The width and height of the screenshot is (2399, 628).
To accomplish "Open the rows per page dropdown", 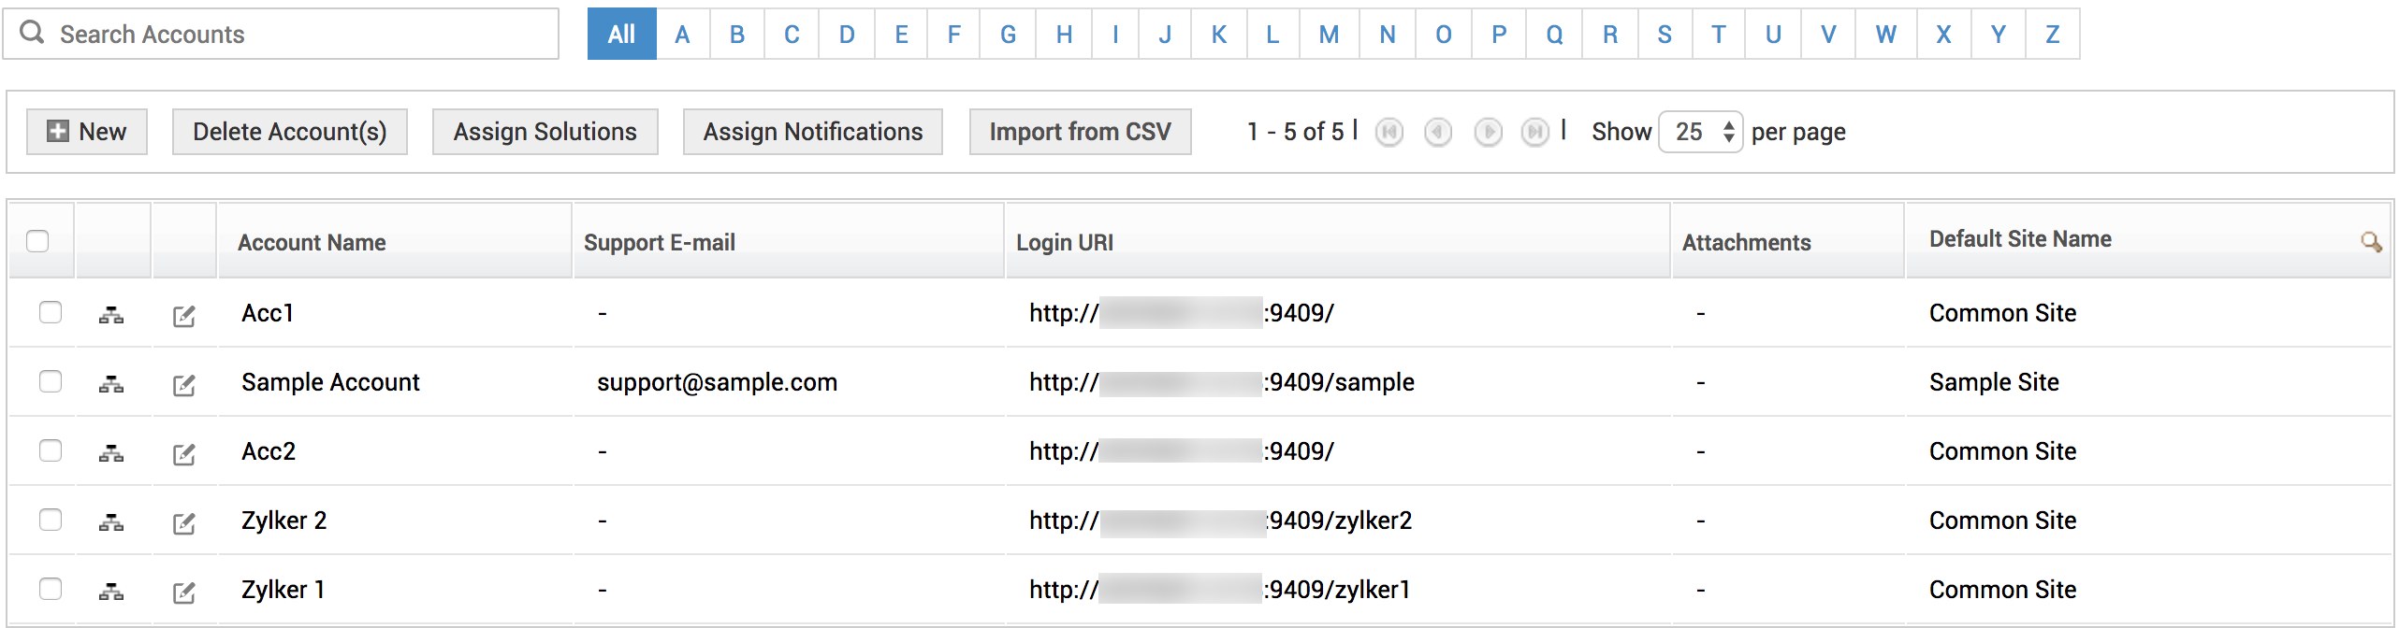I will coord(1700,132).
